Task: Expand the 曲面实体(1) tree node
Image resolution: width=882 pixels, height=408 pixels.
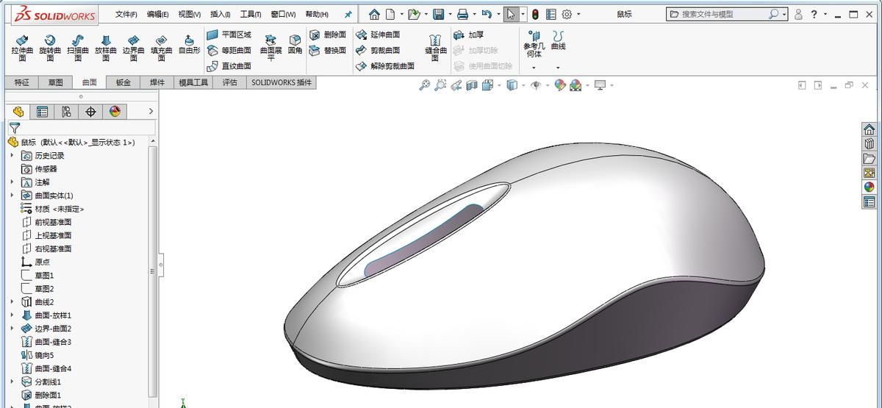Action: click(12, 195)
